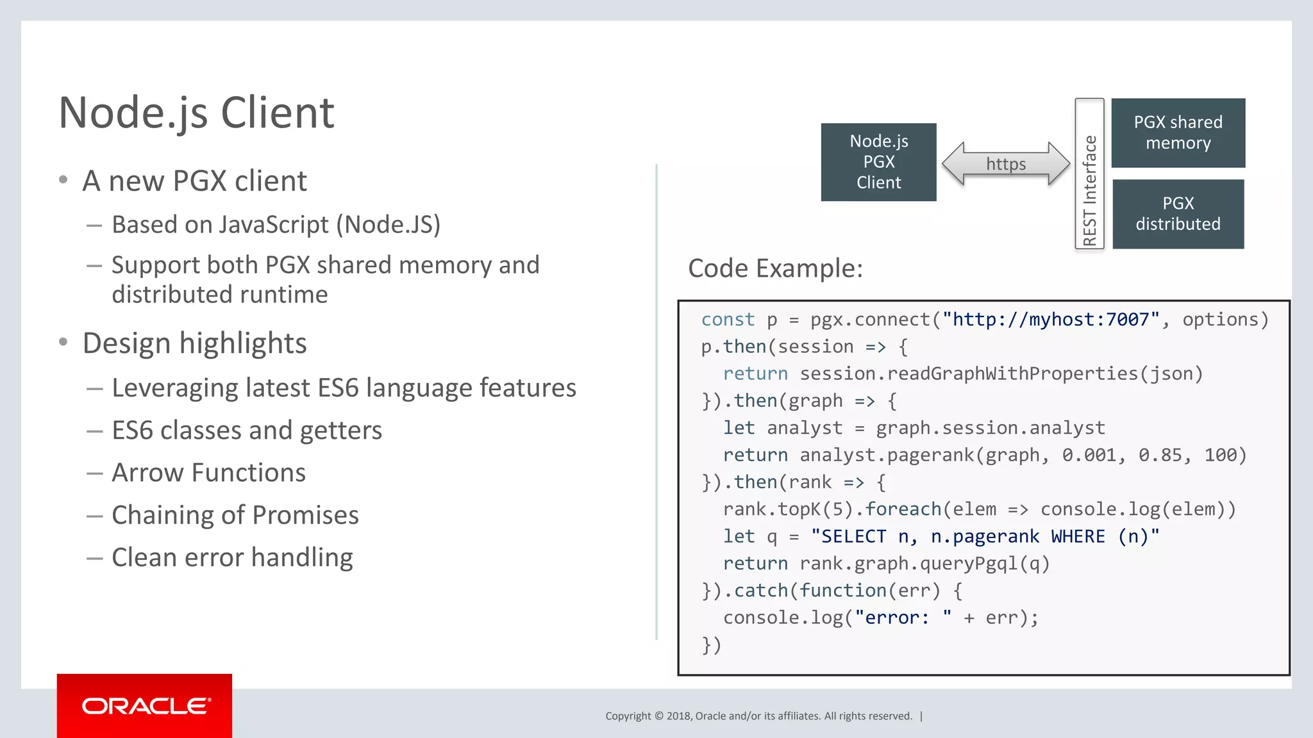Image resolution: width=1313 pixels, height=738 pixels.
Task: Select the PGX distributed box
Action: click(1178, 214)
